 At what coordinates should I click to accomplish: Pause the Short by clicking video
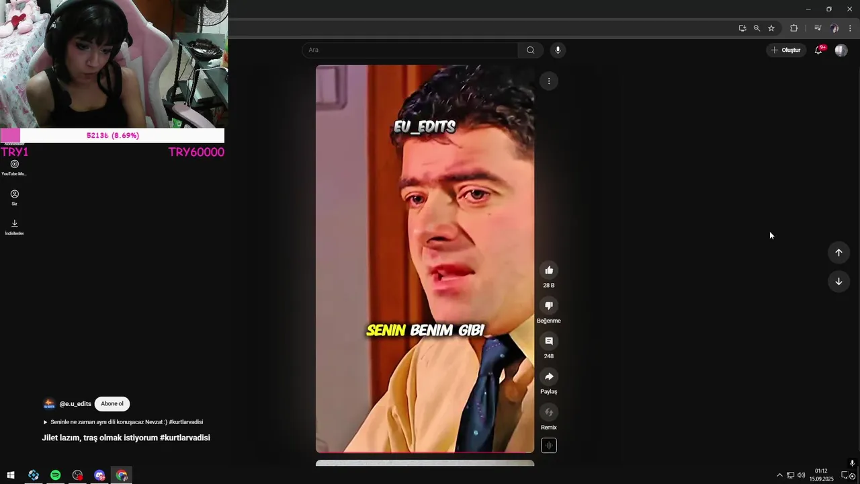[425, 259]
